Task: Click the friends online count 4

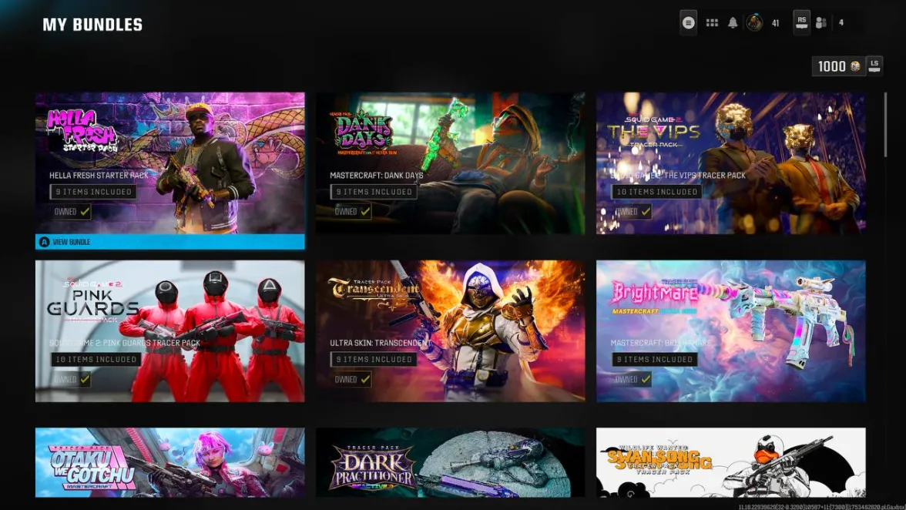Action: (841, 23)
